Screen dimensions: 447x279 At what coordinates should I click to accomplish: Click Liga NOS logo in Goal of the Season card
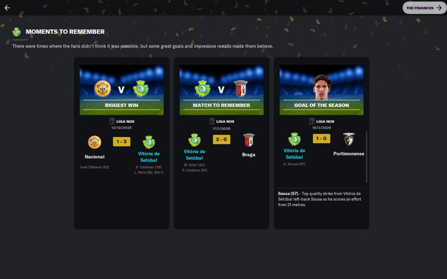(312, 121)
